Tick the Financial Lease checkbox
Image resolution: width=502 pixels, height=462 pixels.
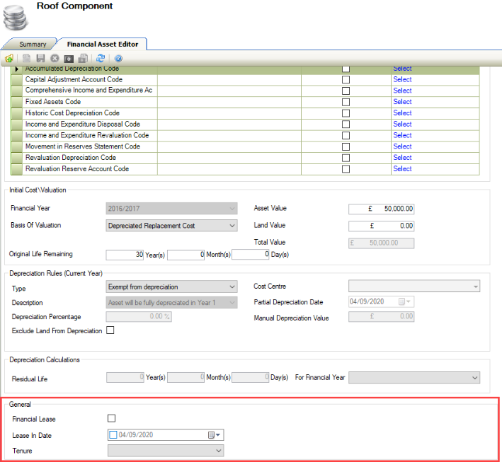(111, 419)
